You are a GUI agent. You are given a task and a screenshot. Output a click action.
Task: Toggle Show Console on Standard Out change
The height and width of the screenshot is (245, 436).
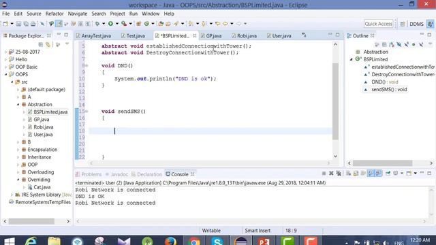pyautogui.click(x=371, y=174)
